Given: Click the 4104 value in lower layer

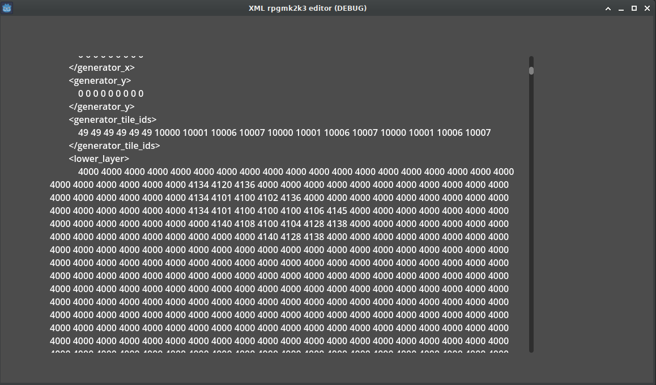Looking at the screenshot, I should 291,224.
